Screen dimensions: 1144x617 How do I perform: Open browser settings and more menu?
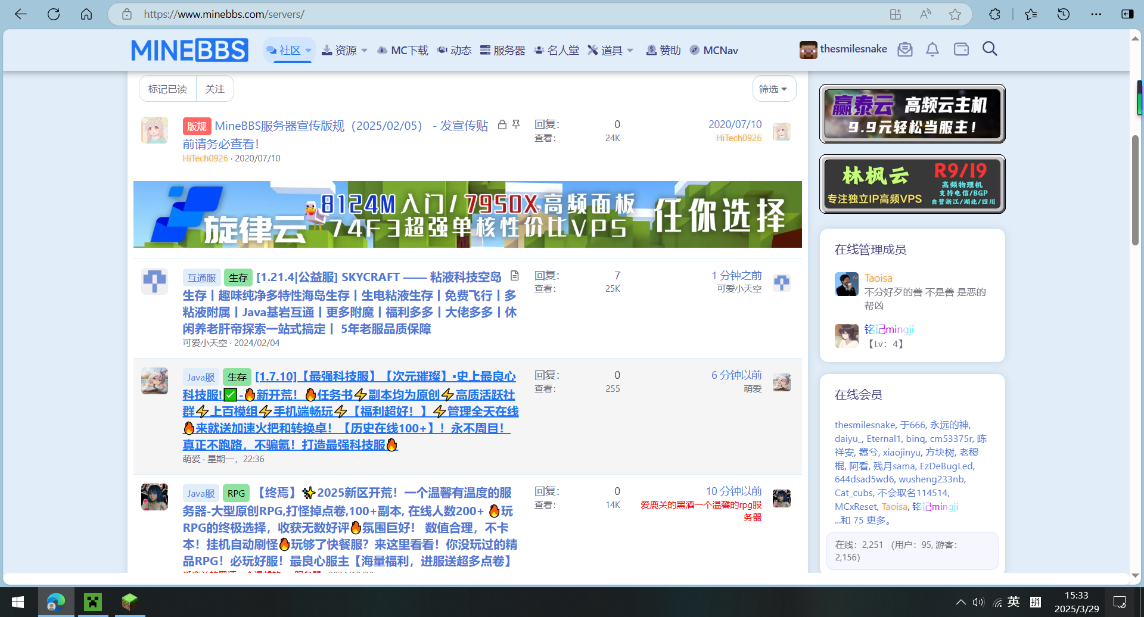tap(1096, 14)
